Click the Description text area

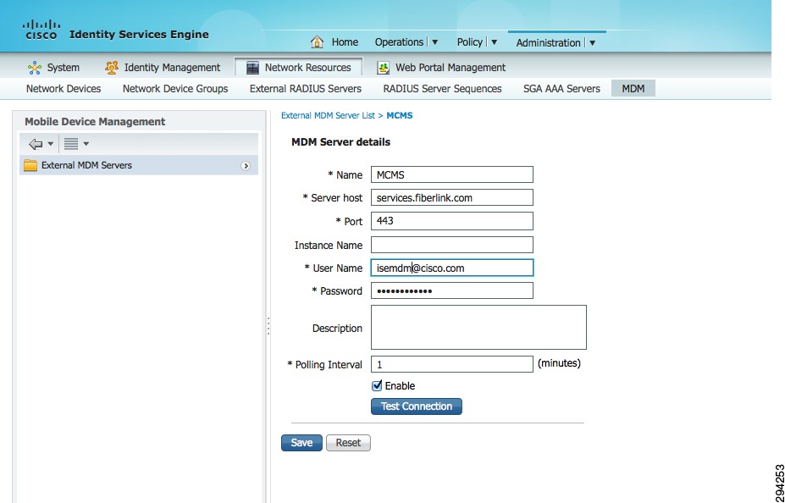(478, 328)
